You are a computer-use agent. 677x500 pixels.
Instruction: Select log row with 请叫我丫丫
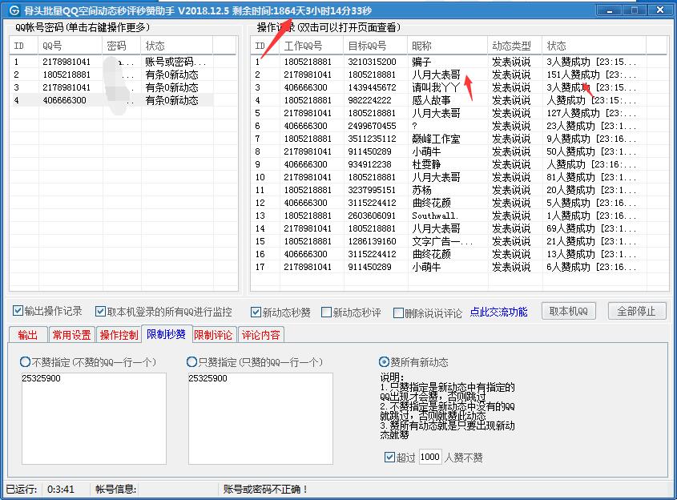pos(449,87)
